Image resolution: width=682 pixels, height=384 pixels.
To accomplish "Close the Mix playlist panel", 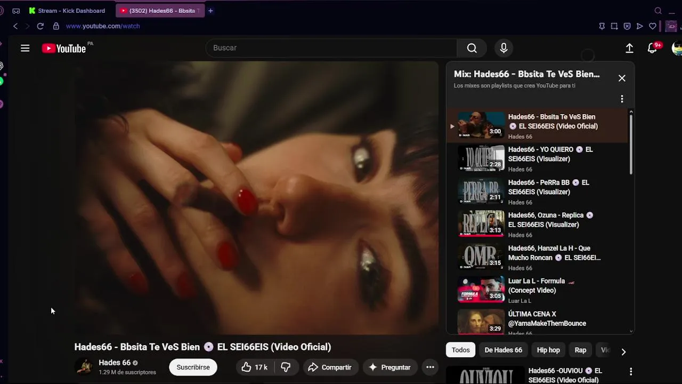I will [x=622, y=78].
